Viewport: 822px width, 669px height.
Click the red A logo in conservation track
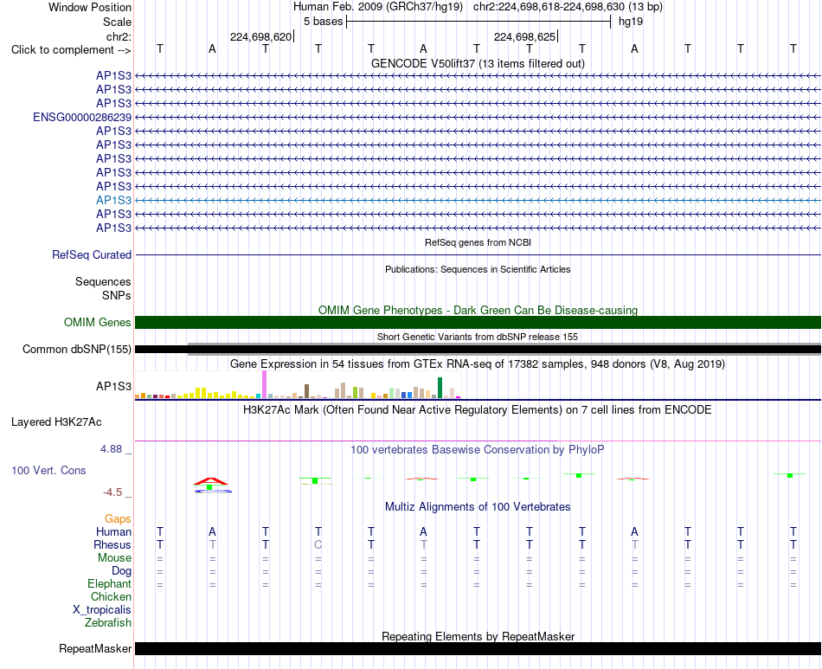211,481
